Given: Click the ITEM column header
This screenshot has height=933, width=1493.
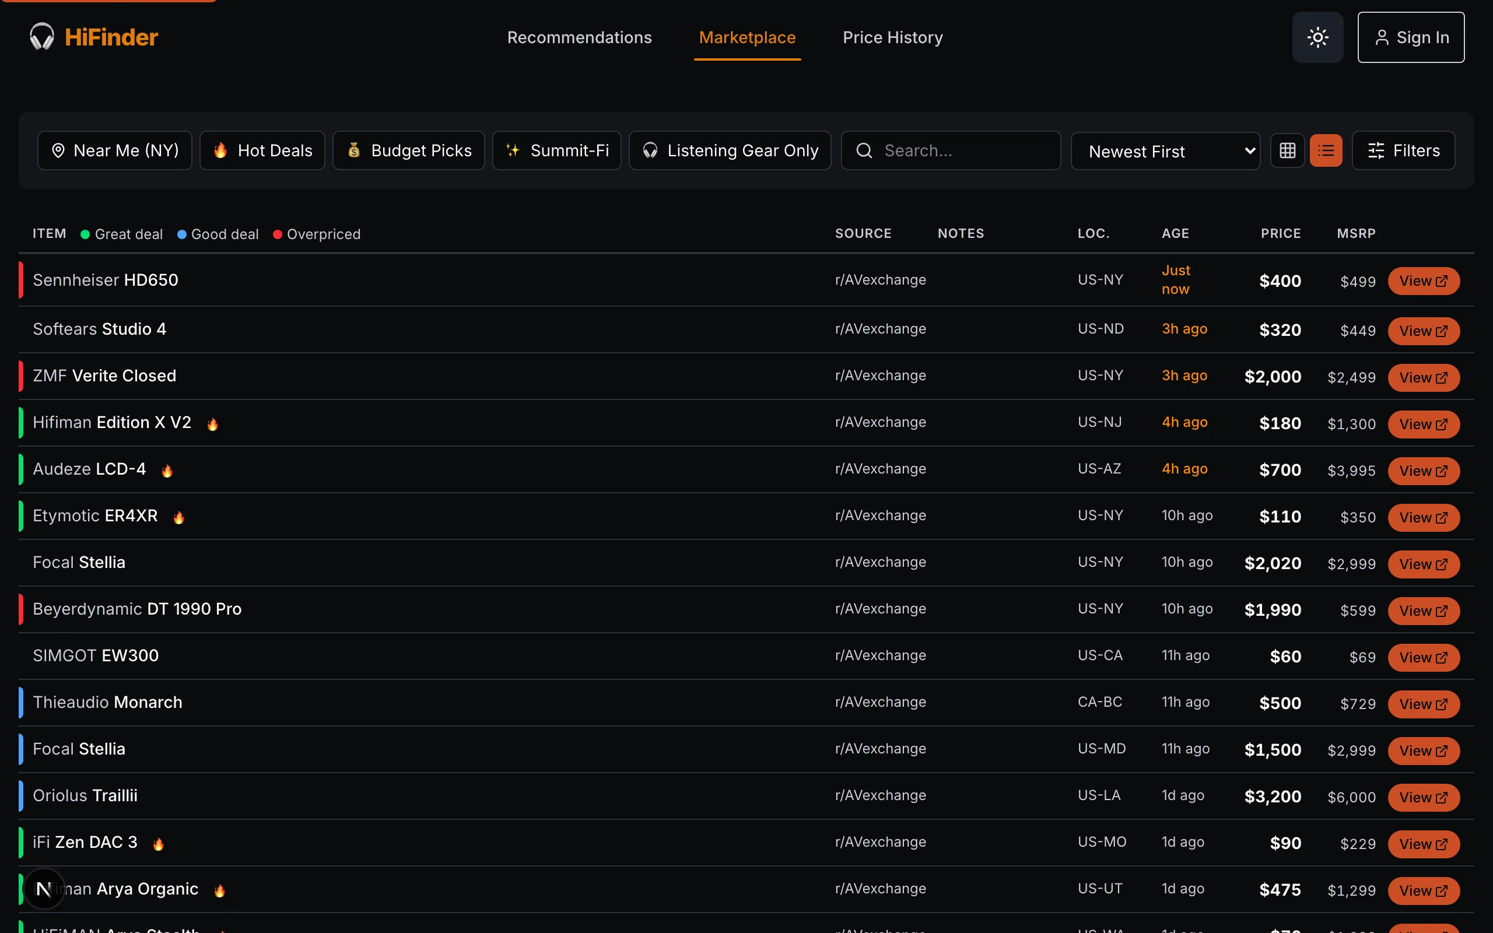Looking at the screenshot, I should [x=50, y=234].
